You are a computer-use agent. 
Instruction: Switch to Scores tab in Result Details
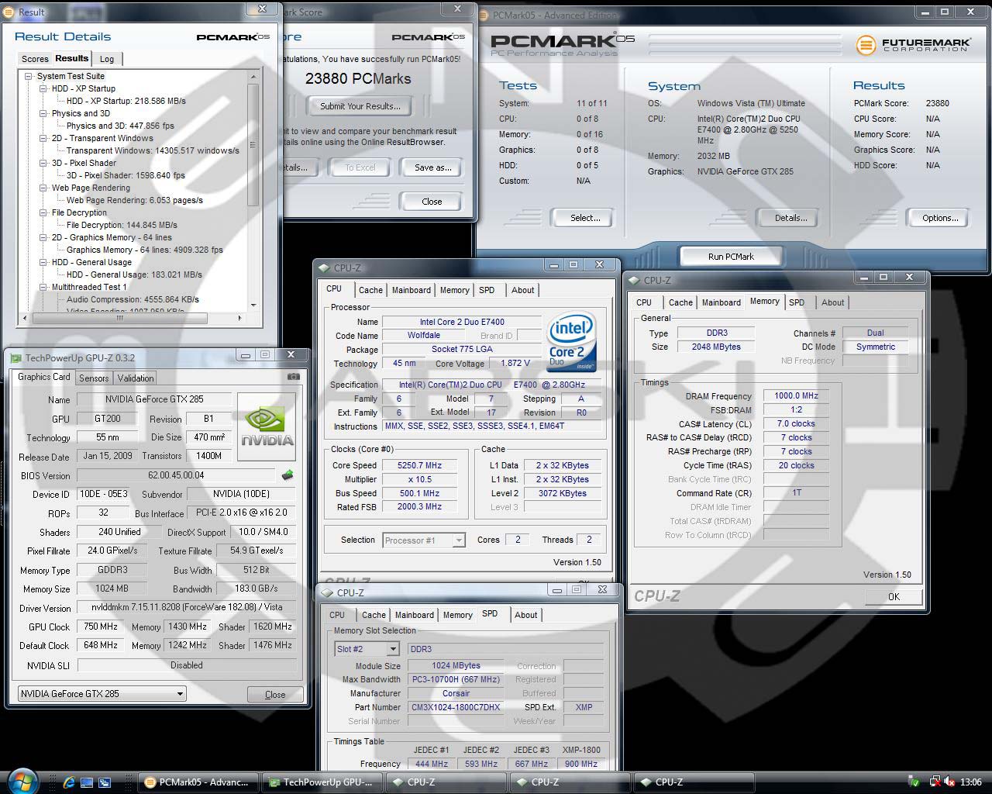[35, 59]
